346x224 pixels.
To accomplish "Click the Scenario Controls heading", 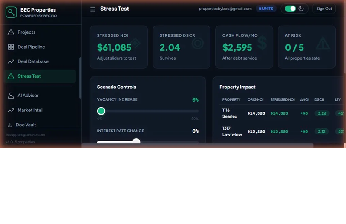I will tap(116, 87).
